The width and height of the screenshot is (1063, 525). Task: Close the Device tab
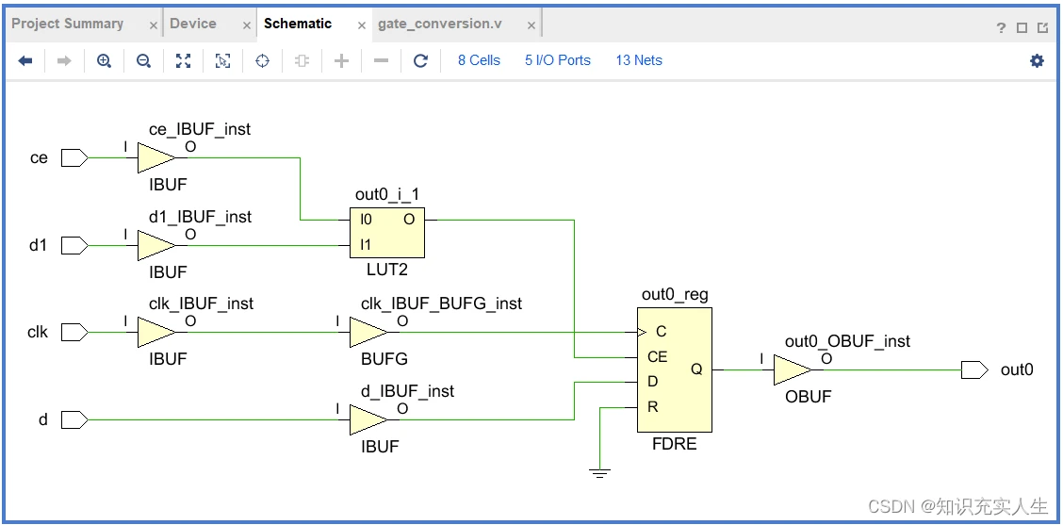(247, 25)
